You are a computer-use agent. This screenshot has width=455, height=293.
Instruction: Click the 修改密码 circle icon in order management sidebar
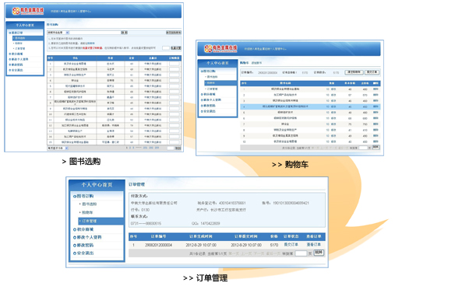coord(75,246)
